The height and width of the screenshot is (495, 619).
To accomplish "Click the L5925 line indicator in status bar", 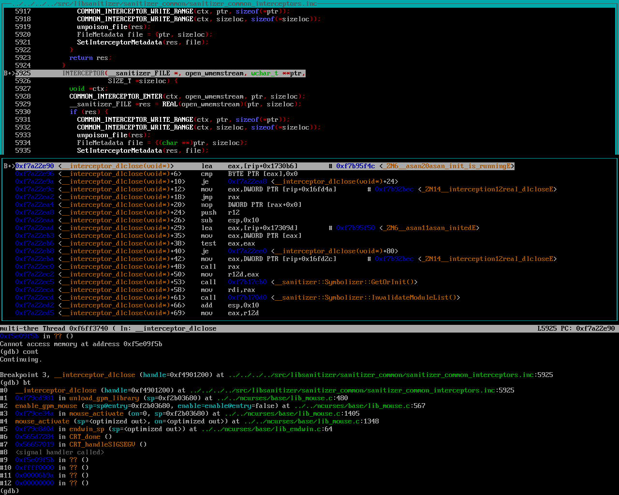I will 547,329.
